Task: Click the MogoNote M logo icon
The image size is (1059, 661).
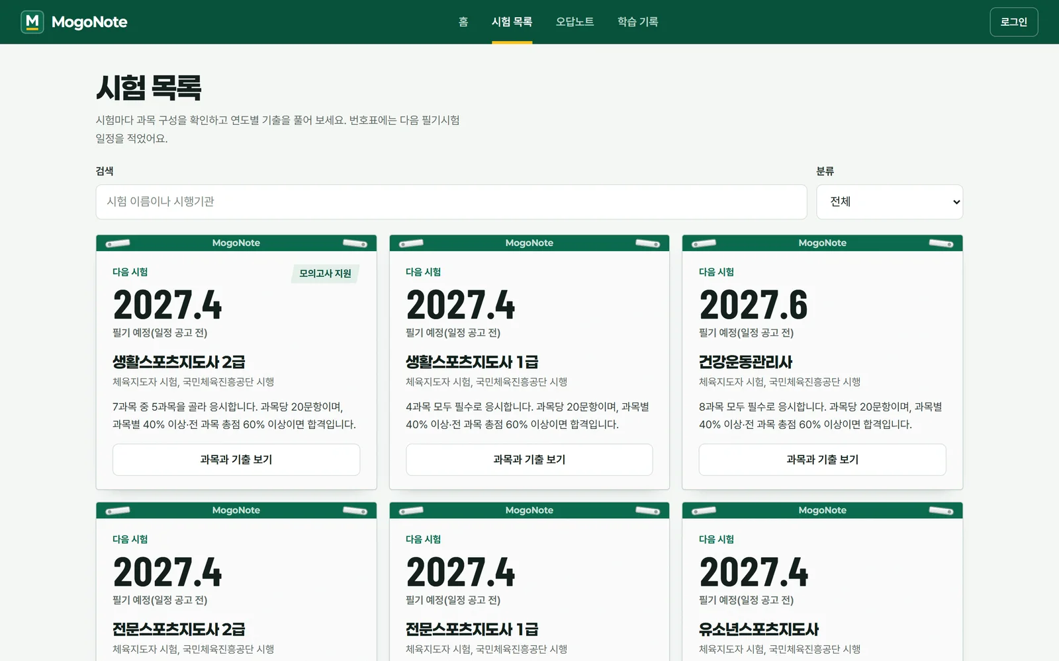Action: coord(32,22)
